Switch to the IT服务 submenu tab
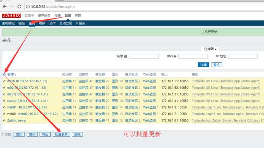 click(x=80, y=23)
